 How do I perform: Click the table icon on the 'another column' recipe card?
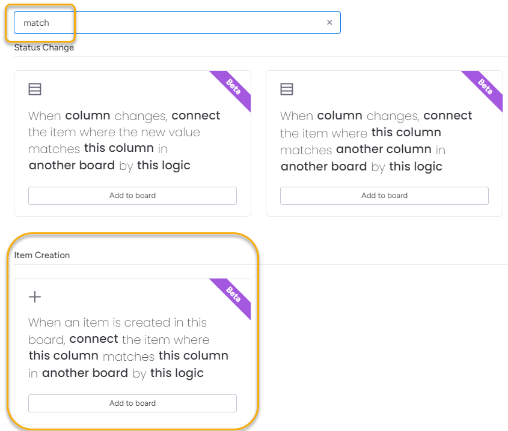(287, 89)
